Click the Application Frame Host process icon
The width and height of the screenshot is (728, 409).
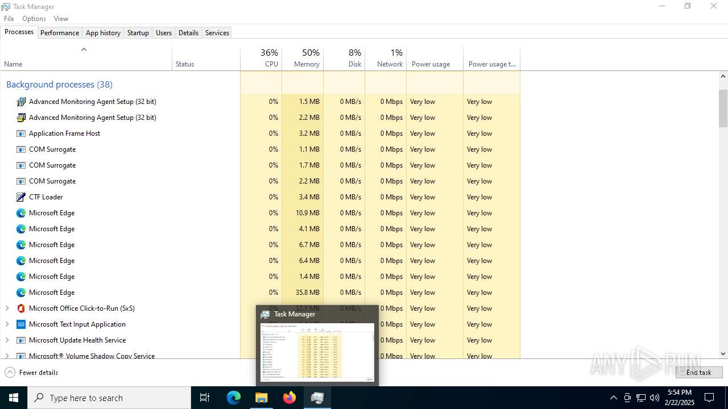[x=21, y=133]
